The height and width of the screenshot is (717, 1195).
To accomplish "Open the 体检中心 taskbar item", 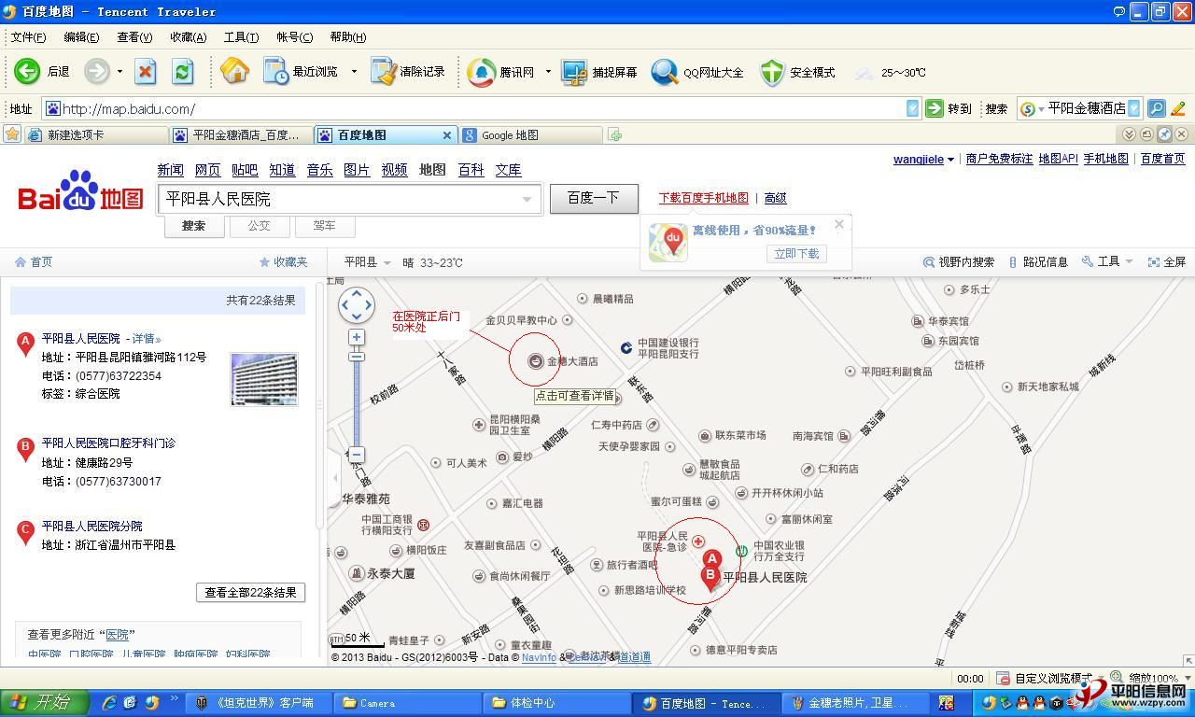I will (x=558, y=703).
